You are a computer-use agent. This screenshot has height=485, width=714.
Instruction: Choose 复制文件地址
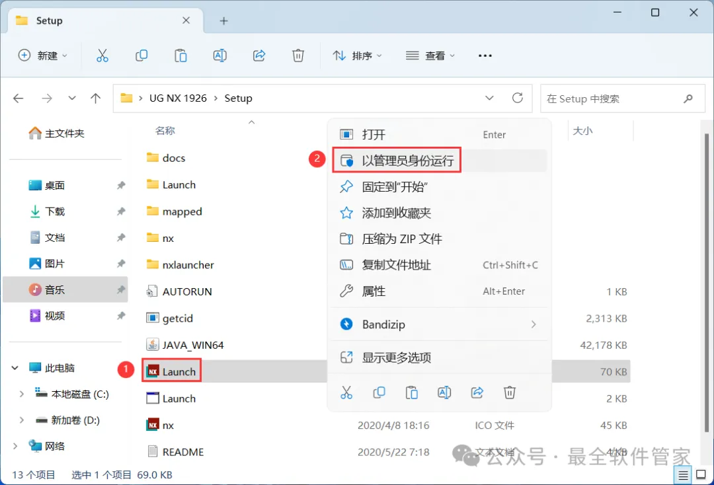[x=439, y=265]
